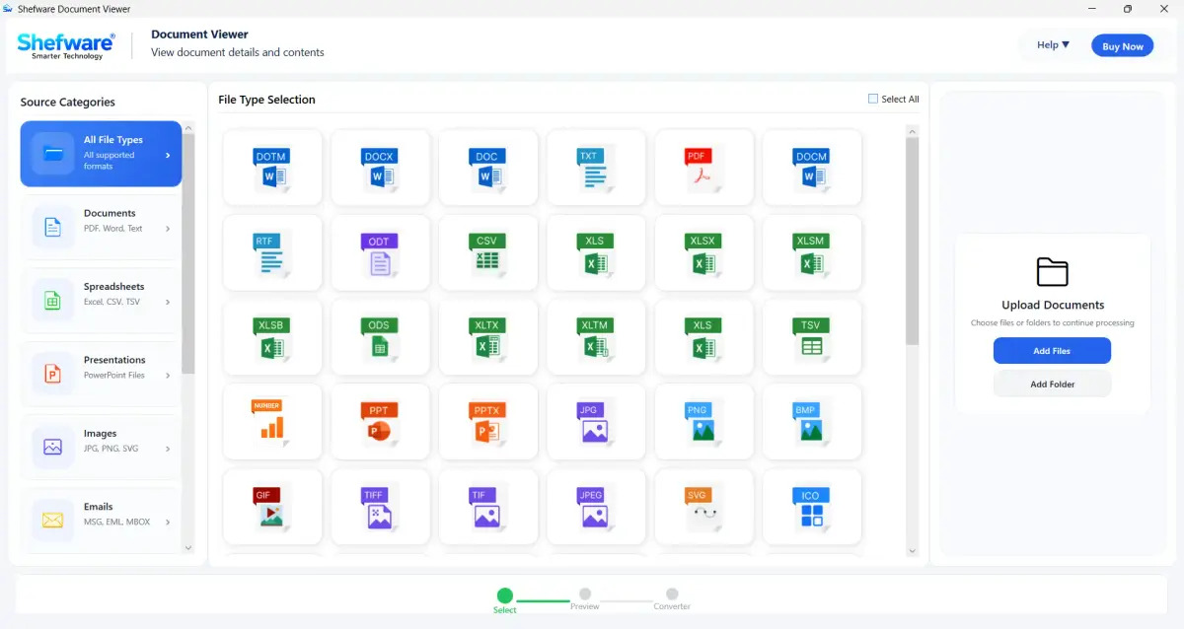Viewport: 1184px width, 629px height.
Task: Expand the Emails category chevron
Action: coord(168,523)
